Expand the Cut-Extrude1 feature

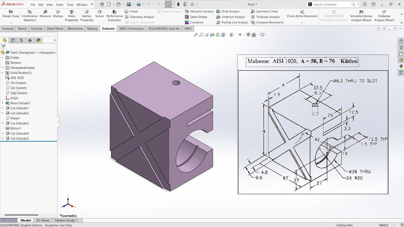pyautogui.click(x=3, y=108)
